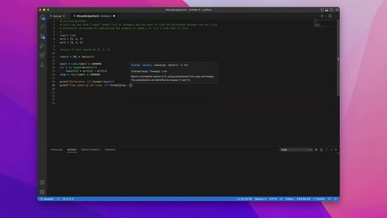The image size is (387, 218).
Task: Select the Python interpreter version
Action: pos(303,199)
